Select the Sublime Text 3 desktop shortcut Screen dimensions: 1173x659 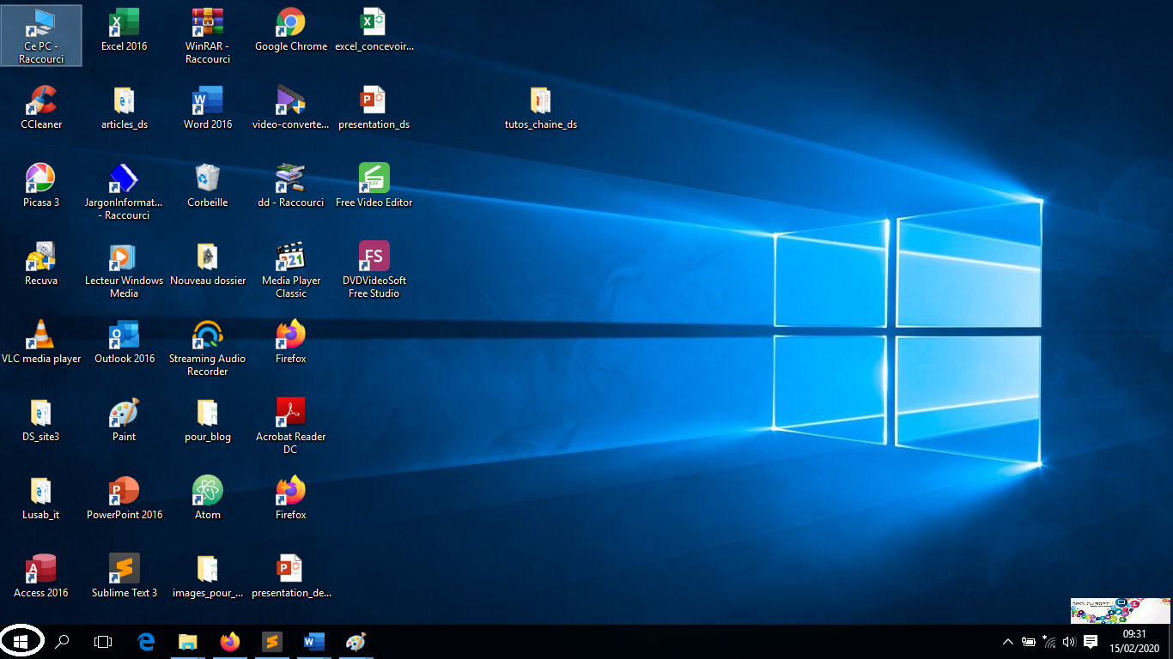pos(125,577)
